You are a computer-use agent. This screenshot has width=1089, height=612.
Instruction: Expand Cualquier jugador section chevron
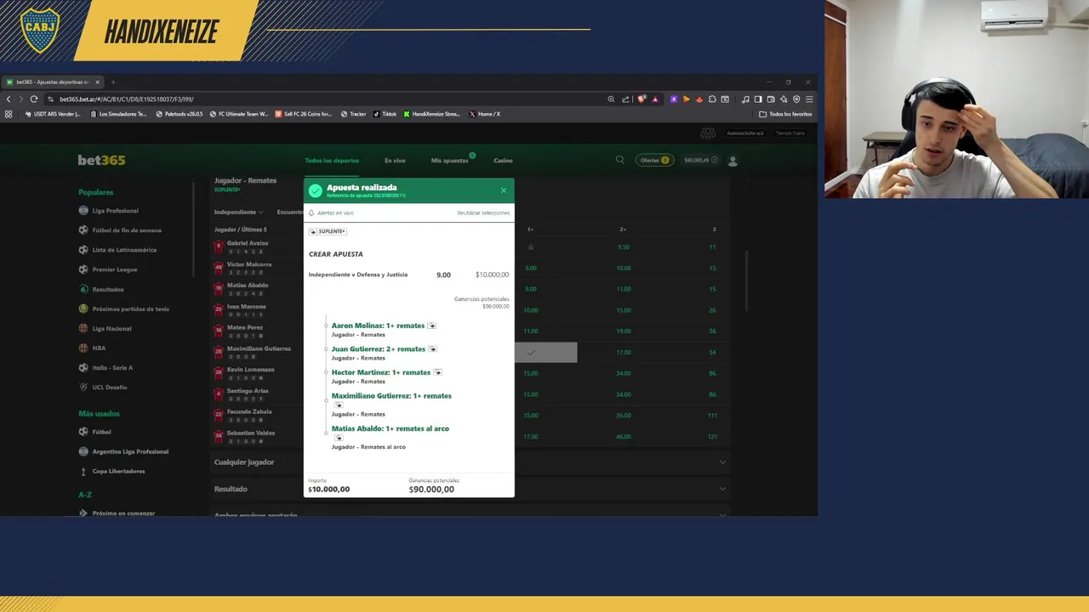722,462
